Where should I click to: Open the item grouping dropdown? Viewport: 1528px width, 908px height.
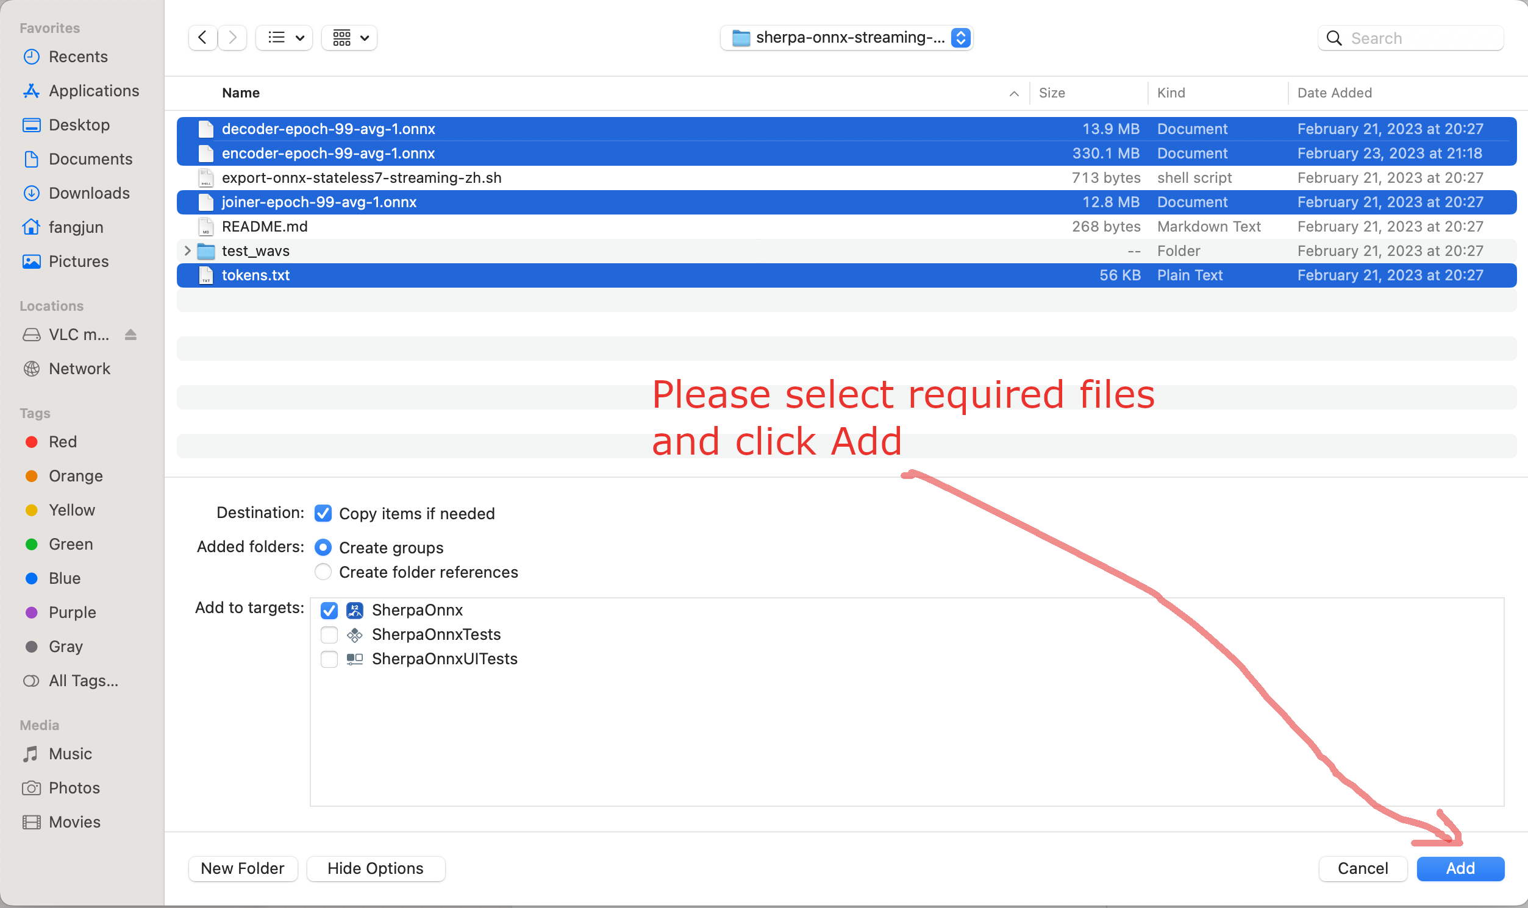349,38
